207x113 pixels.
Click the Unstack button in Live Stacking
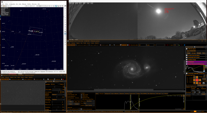(77, 104)
